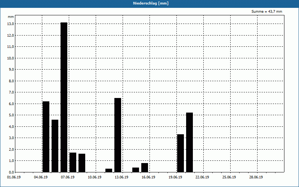Pick the 4,0 y-axis label

pyautogui.click(x=12, y=126)
